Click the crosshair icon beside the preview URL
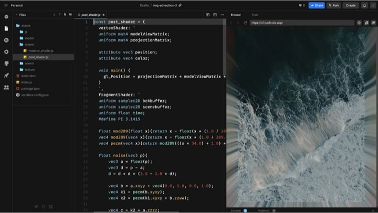The height and width of the screenshot is (213, 378). click(x=359, y=23)
